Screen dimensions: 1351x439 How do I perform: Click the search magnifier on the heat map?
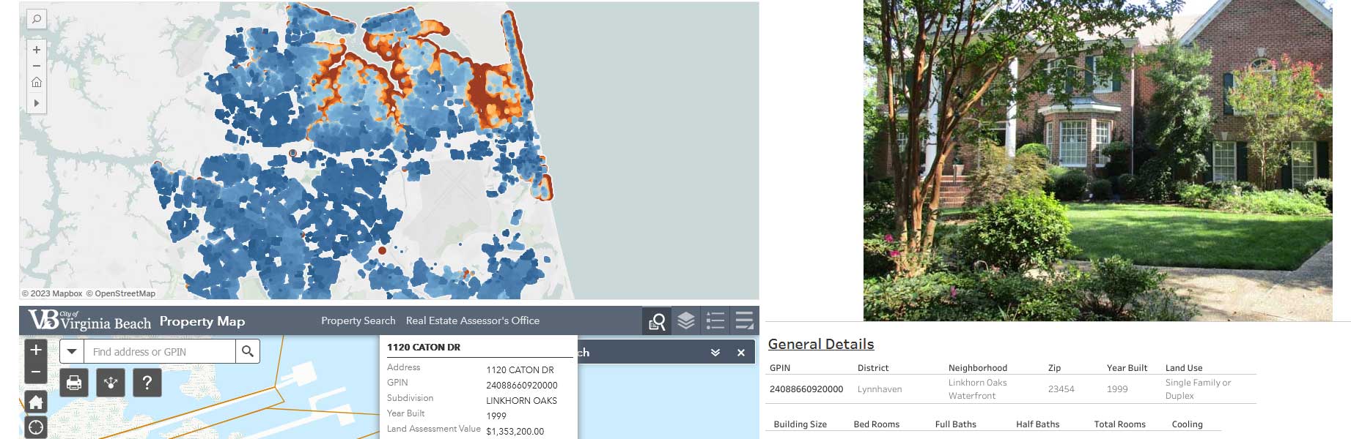point(36,19)
